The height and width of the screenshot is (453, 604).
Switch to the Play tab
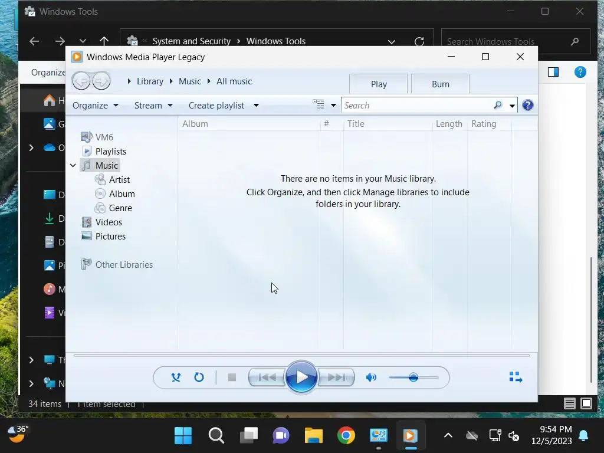[378, 84]
